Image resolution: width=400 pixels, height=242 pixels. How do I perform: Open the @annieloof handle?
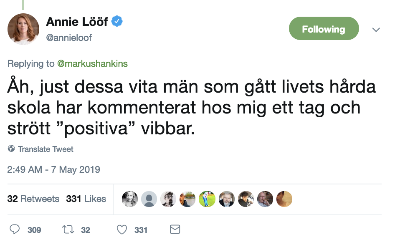[69, 38]
